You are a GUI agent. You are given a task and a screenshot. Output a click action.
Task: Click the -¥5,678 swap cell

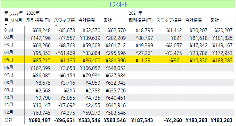[66, 30]
